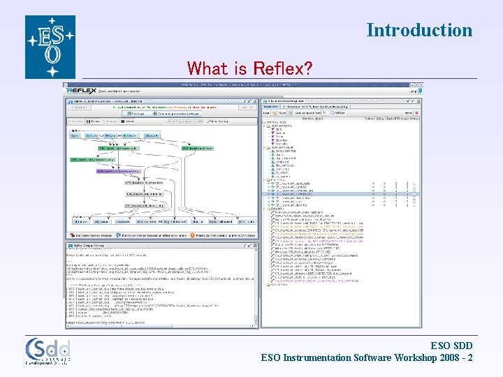Toggle the Show checkbox in workflow toolbar
The width and height of the screenshot is (503, 377).
pyautogui.click(x=207, y=121)
